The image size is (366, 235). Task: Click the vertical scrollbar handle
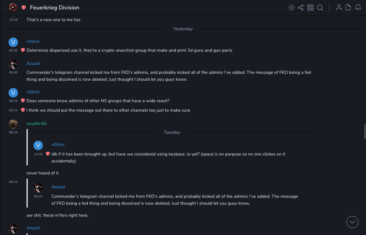point(365,132)
